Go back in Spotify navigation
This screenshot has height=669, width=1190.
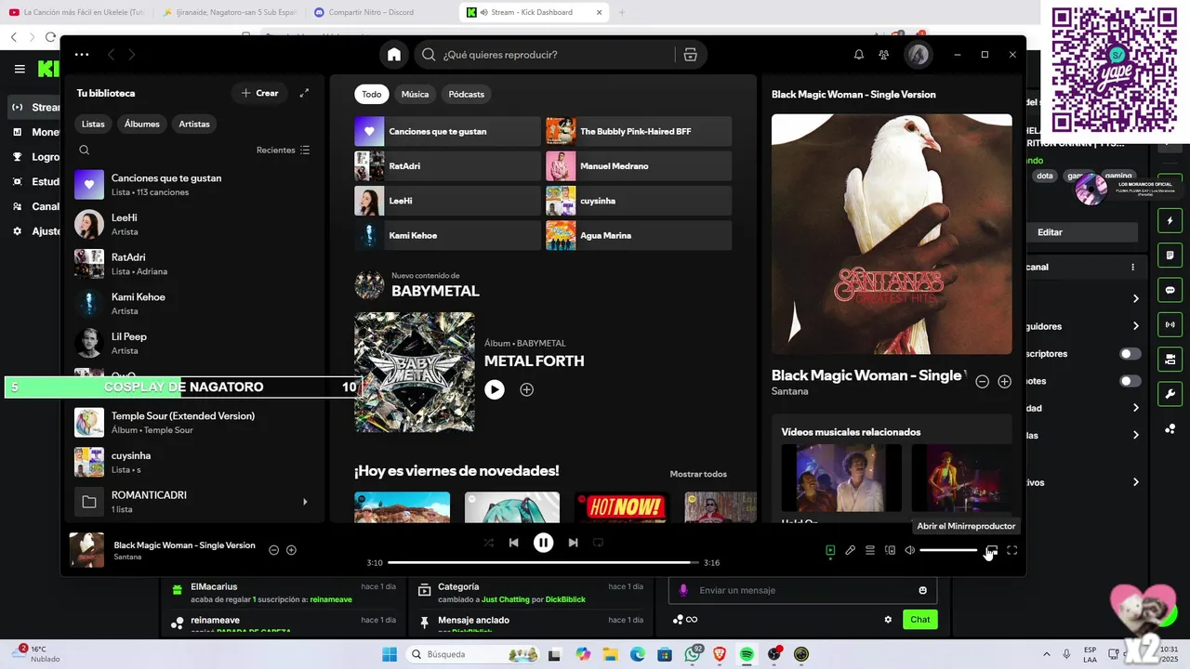[x=111, y=55]
